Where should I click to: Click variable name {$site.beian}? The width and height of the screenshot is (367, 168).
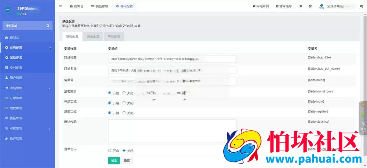pos(316,80)
